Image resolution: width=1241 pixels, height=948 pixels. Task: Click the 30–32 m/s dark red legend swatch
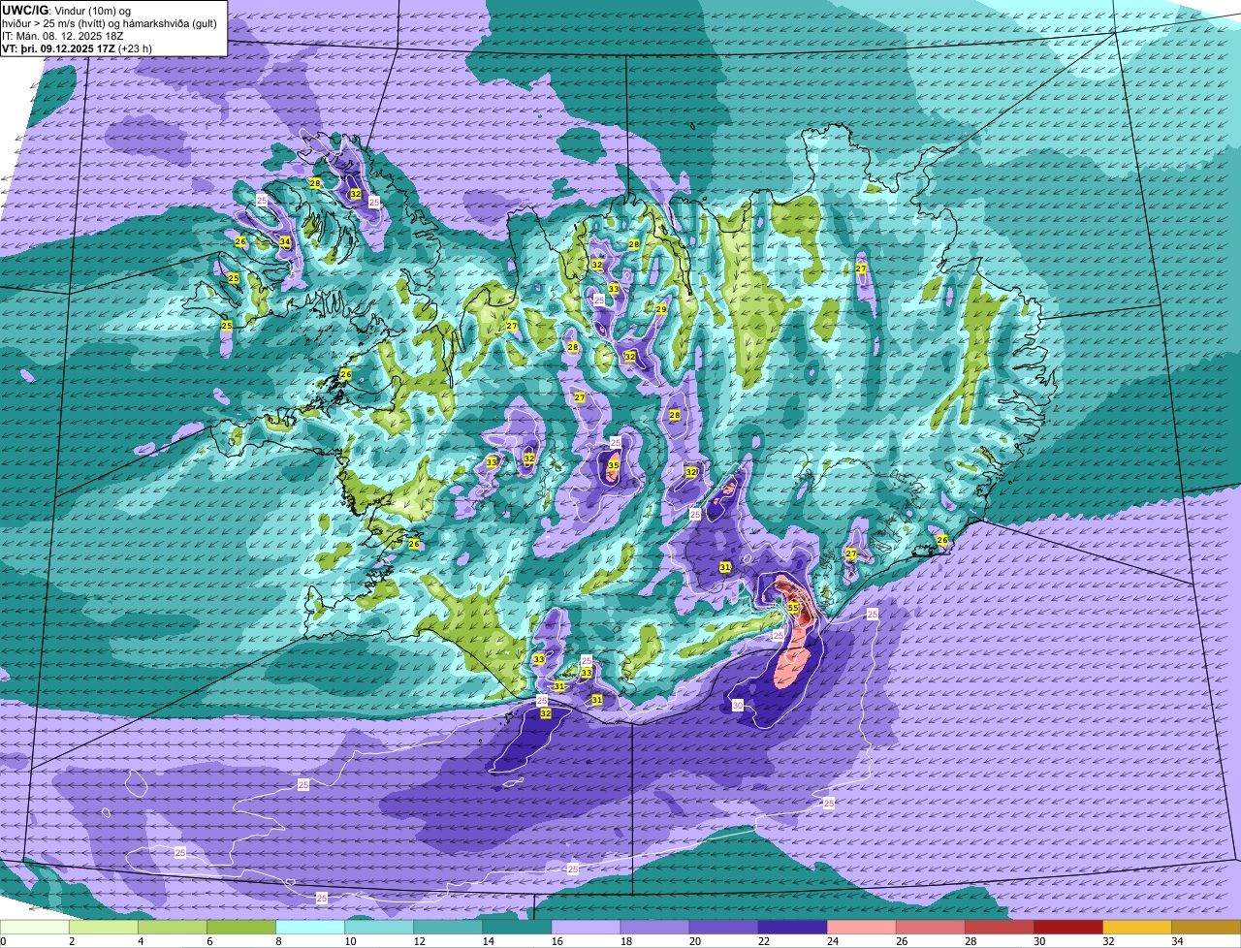1068,928
